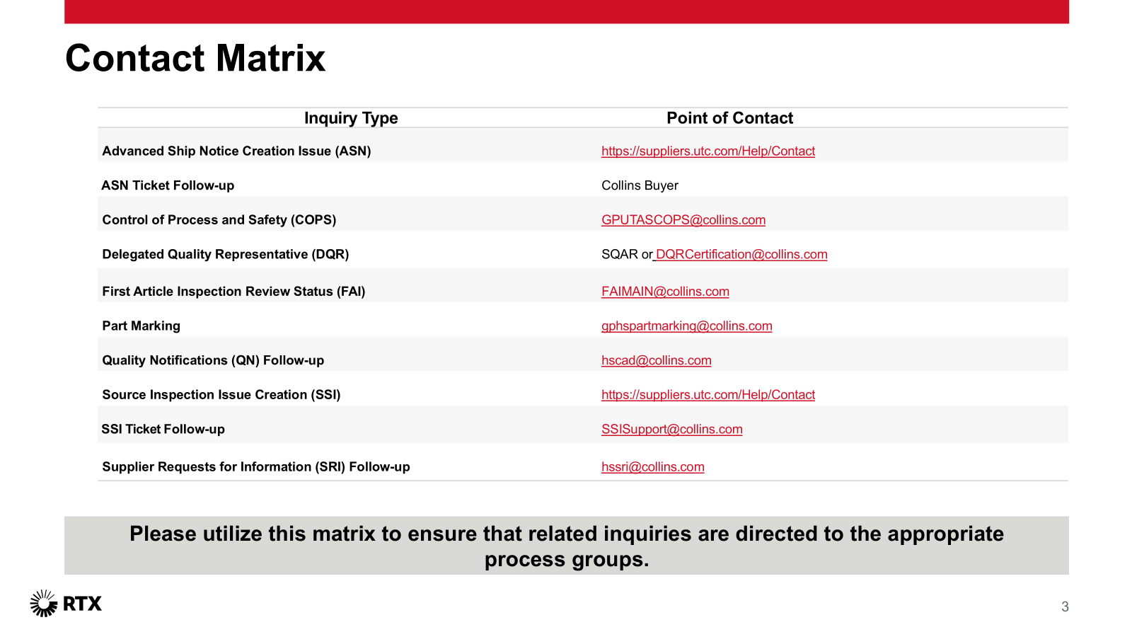Click the RTX logo in the footer
The width and height of the screenshot is (1132, 637).
point(66,604)
